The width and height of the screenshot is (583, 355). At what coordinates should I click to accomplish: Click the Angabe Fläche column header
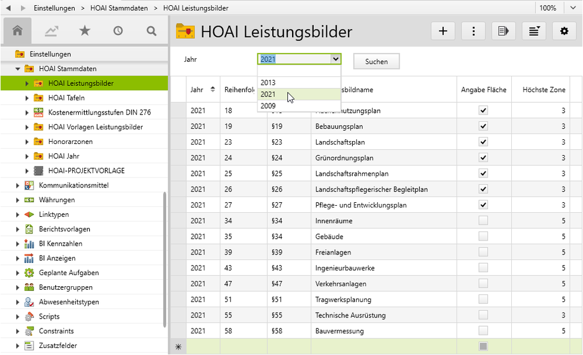(484, 89)
